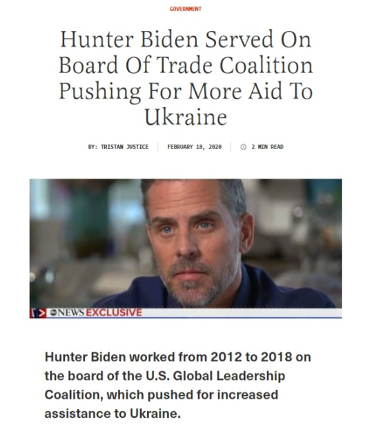Click "assistance to Ukraine." closing the paragraph

click(113, 413)
